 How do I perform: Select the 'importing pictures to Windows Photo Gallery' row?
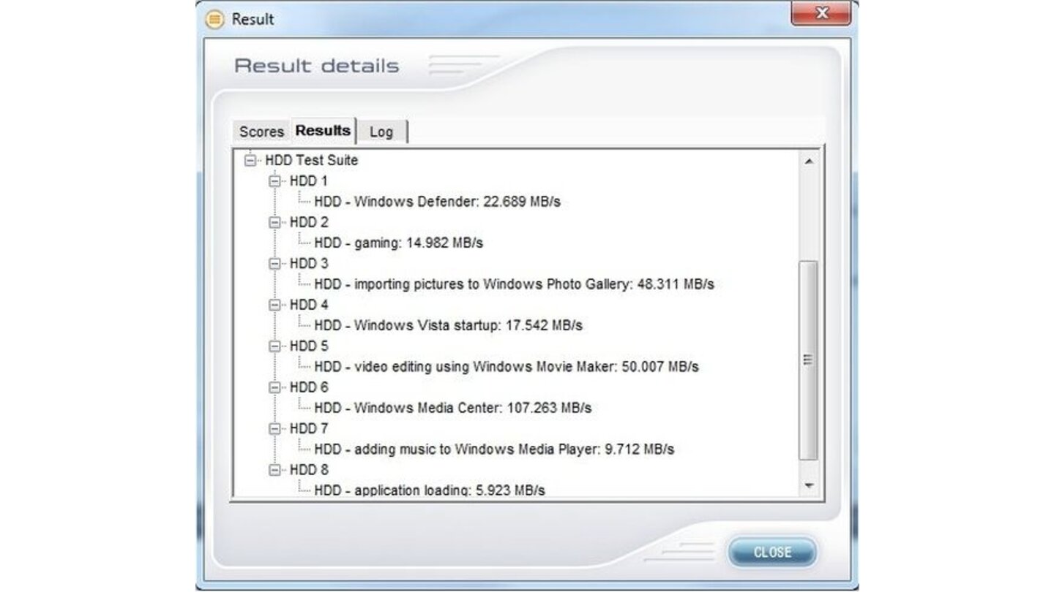(x=515, y=284)
